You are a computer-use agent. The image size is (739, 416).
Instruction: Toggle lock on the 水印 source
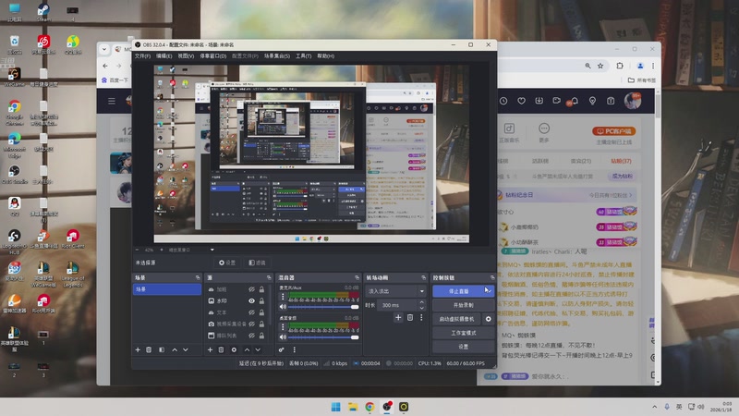261,301
